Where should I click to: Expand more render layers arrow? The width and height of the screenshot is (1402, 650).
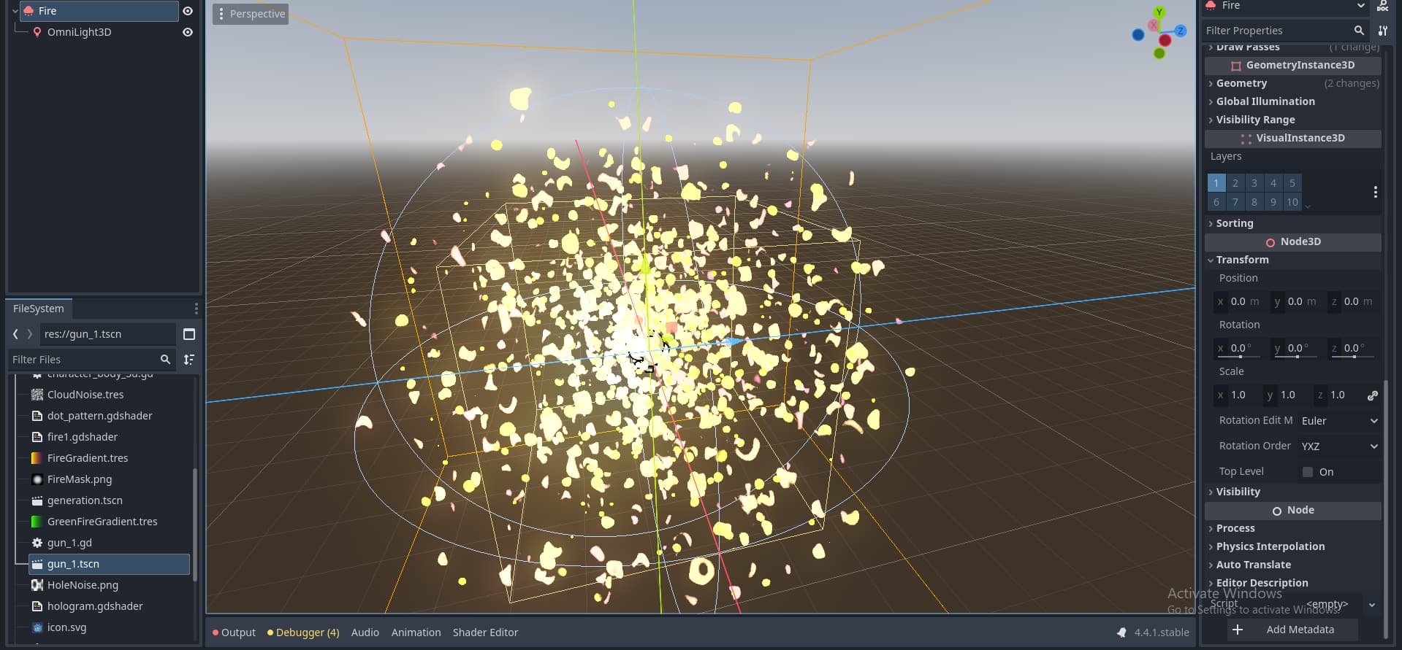[1308, 206]
